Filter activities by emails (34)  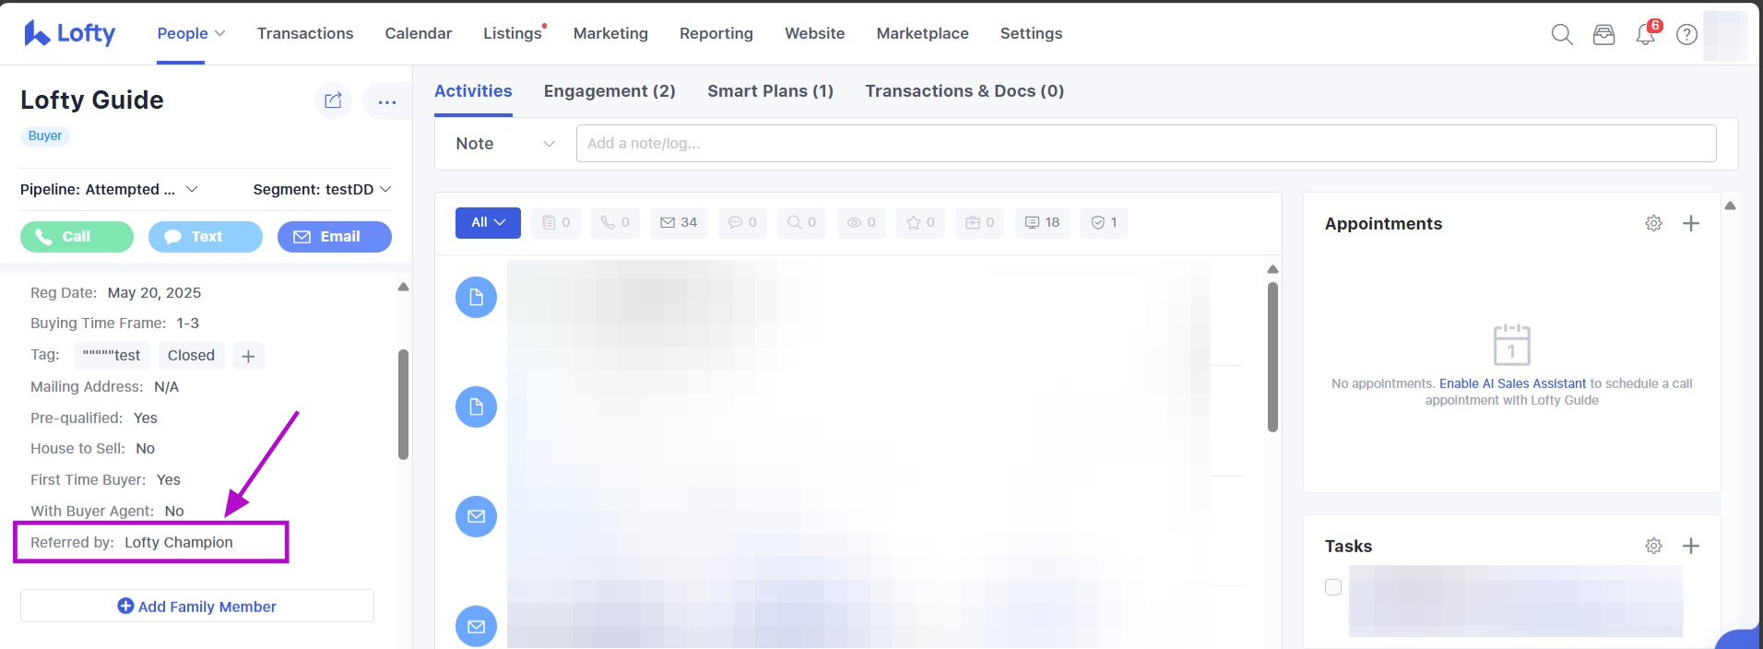[679, 222]
